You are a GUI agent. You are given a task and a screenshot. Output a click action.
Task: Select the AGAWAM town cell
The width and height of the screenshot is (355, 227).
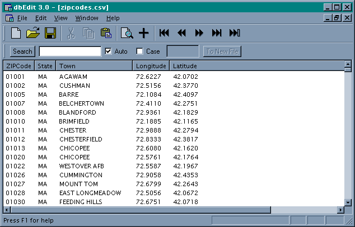point(73,77)
